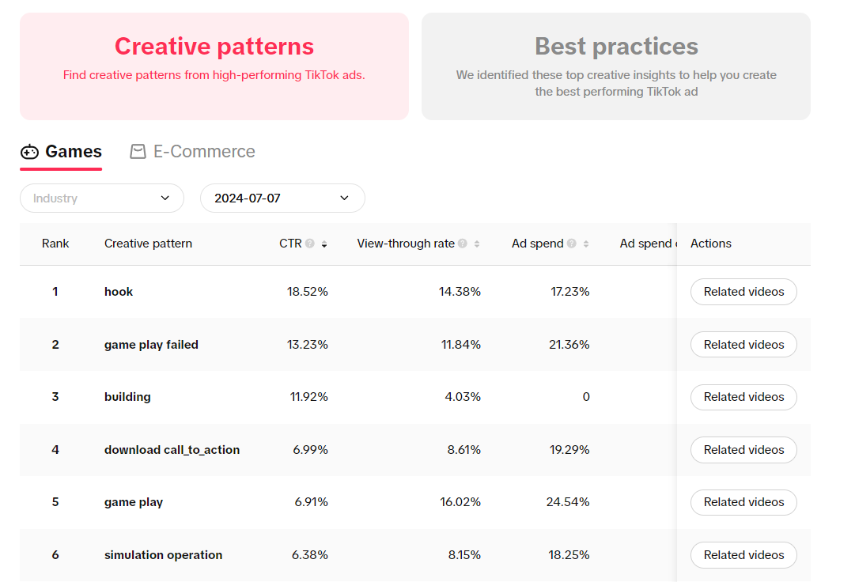View Related videos for game play failed
This screenshot has width=855, height=582.
click(x=743, y=345)
